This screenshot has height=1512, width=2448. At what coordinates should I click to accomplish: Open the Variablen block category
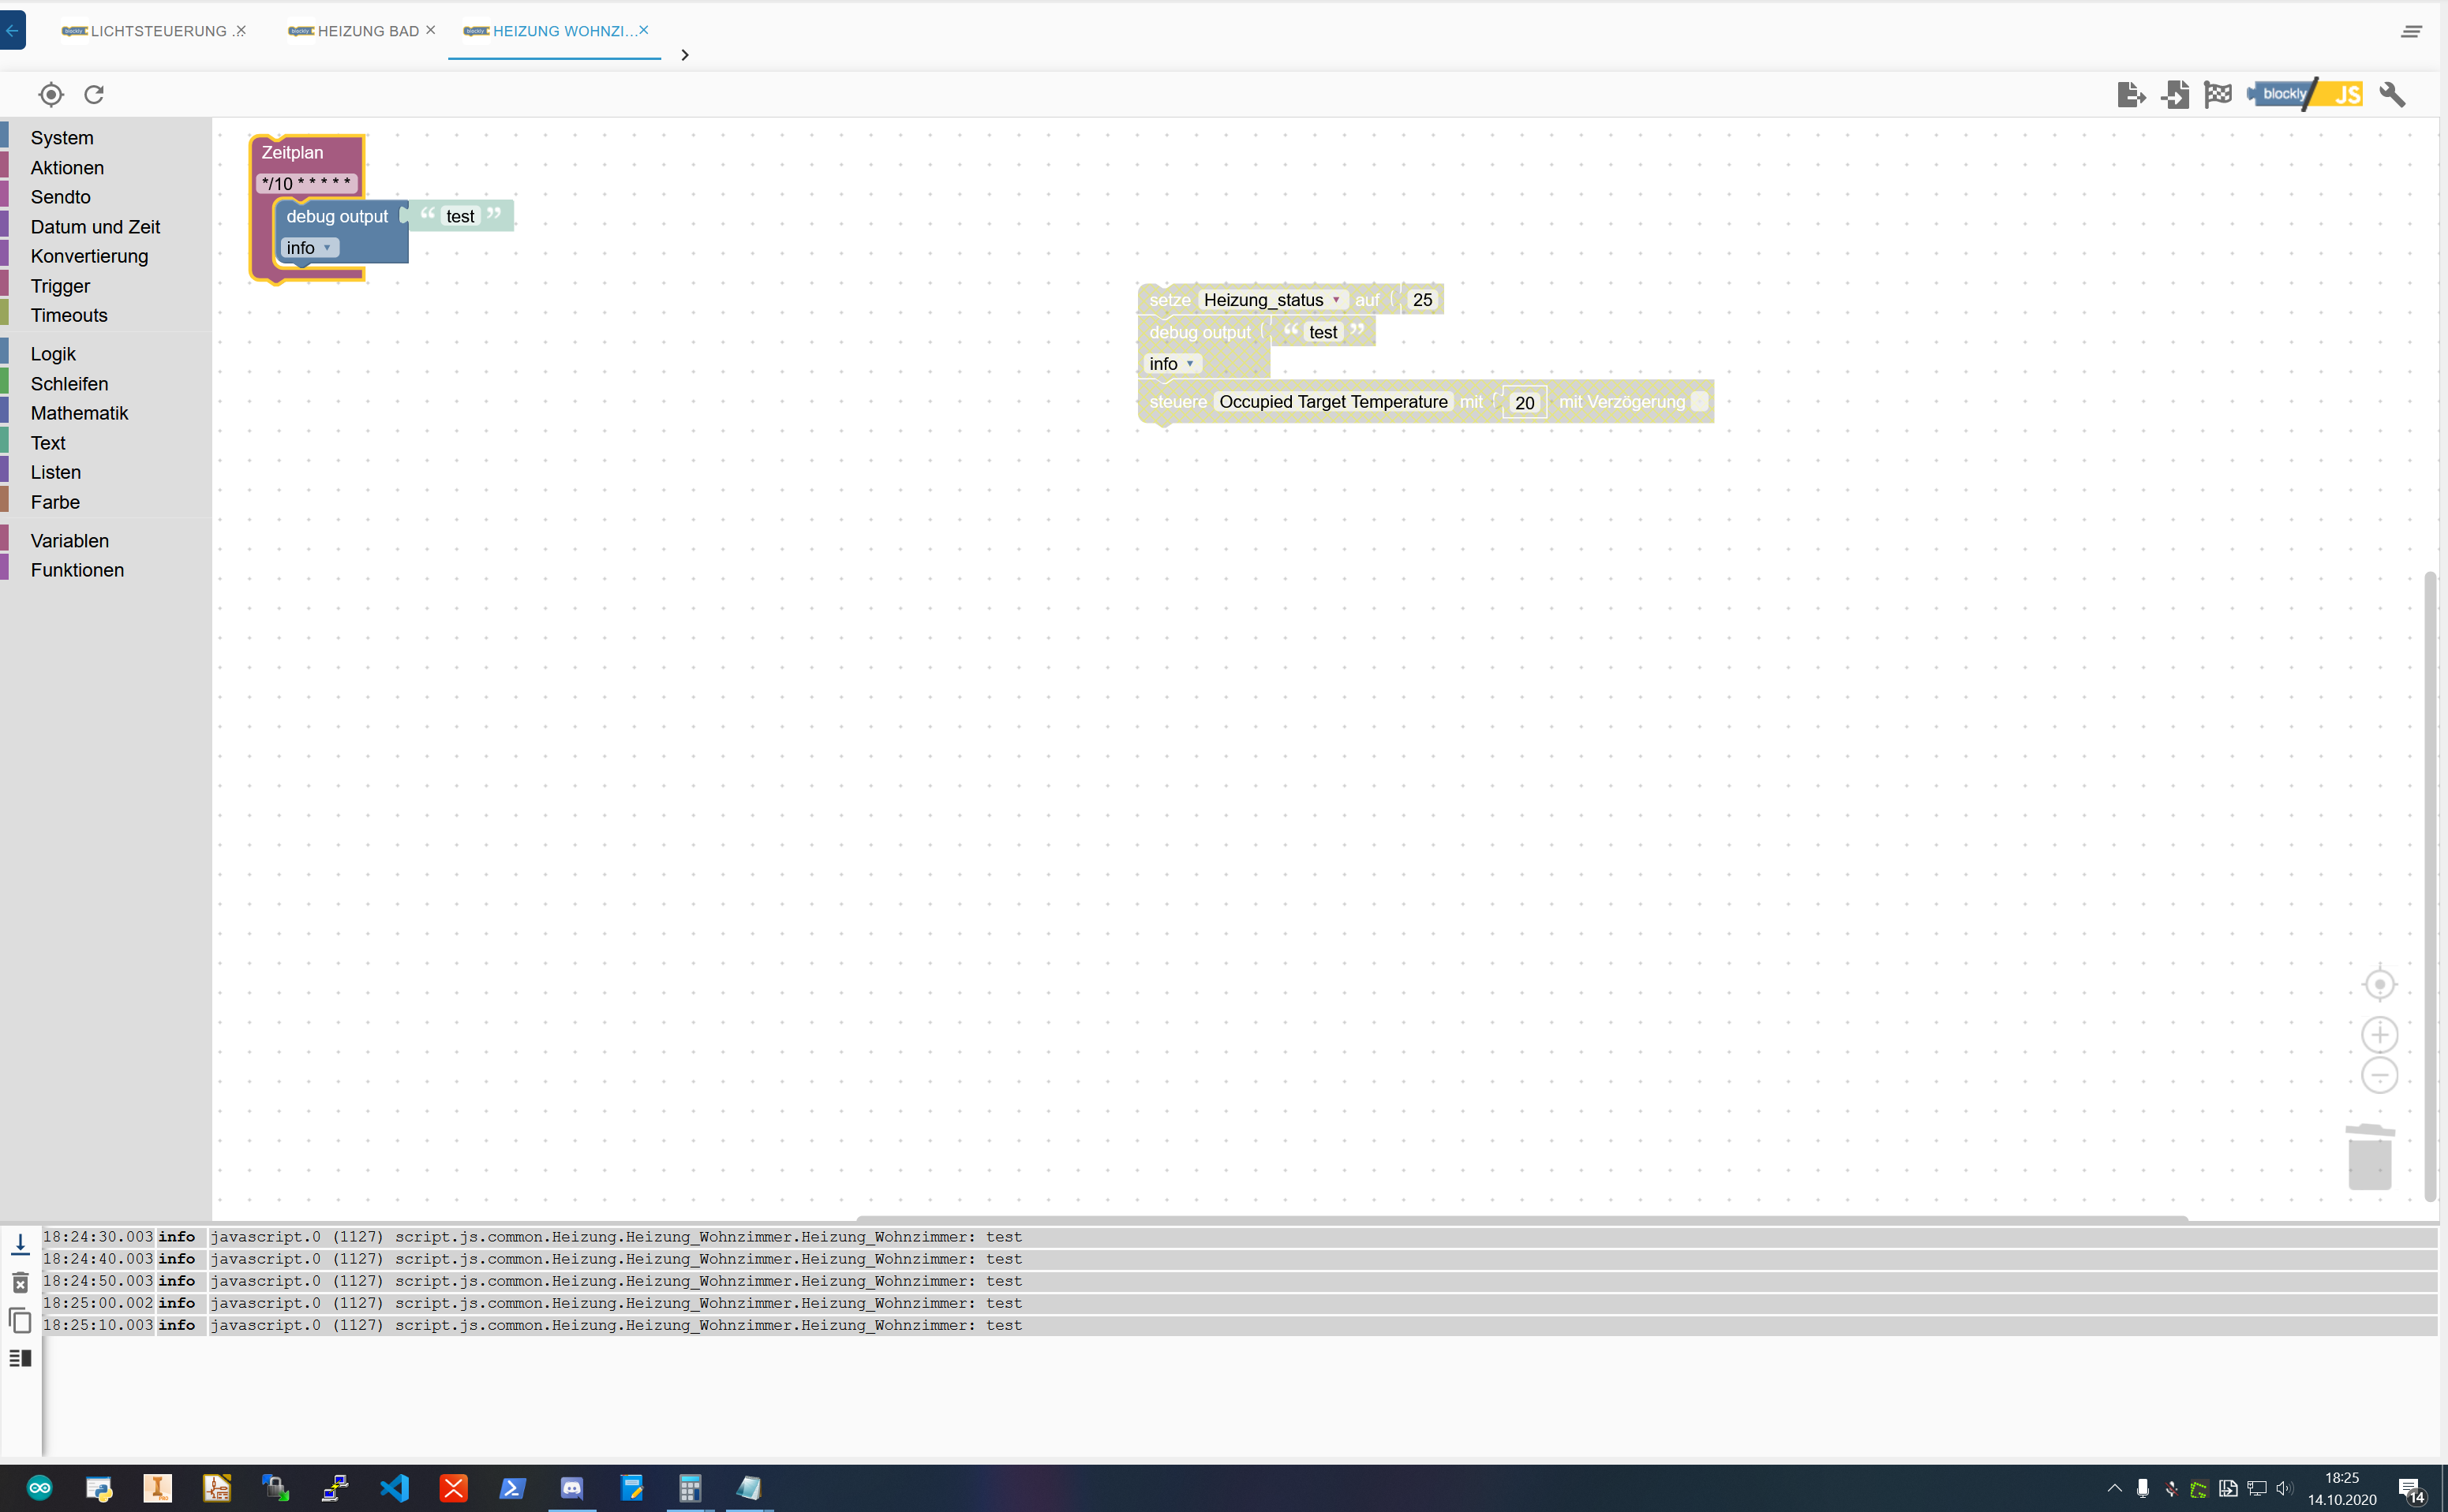(x=69, y=541)
